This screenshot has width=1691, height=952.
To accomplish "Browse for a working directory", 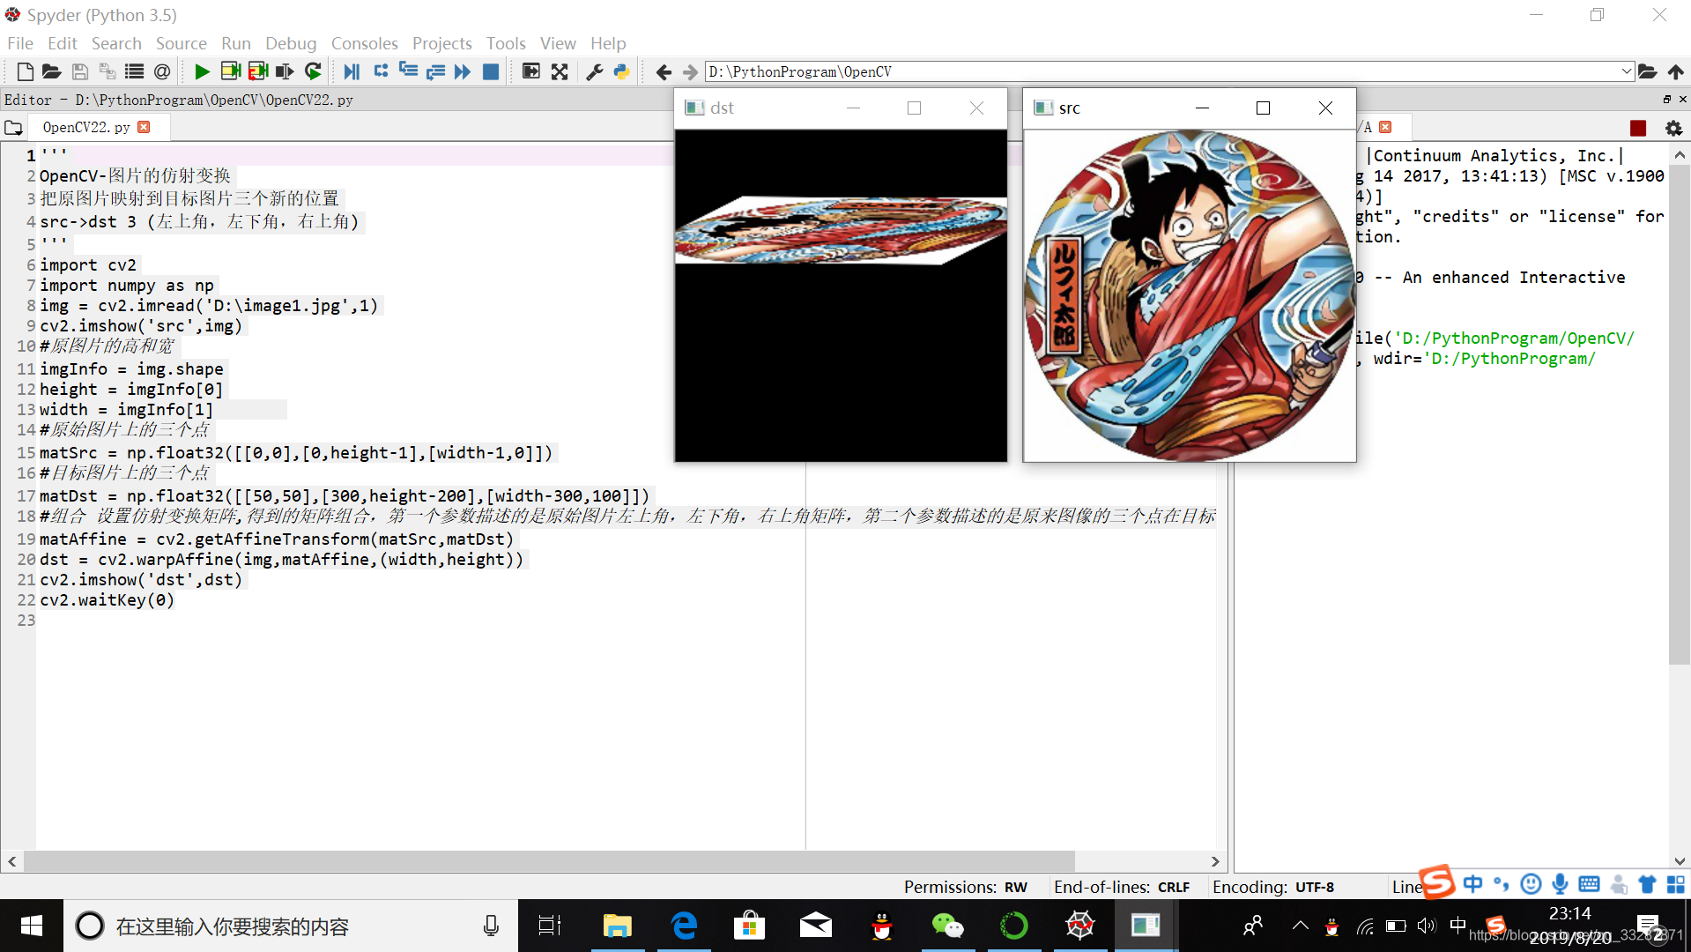I will (1648, 71).
